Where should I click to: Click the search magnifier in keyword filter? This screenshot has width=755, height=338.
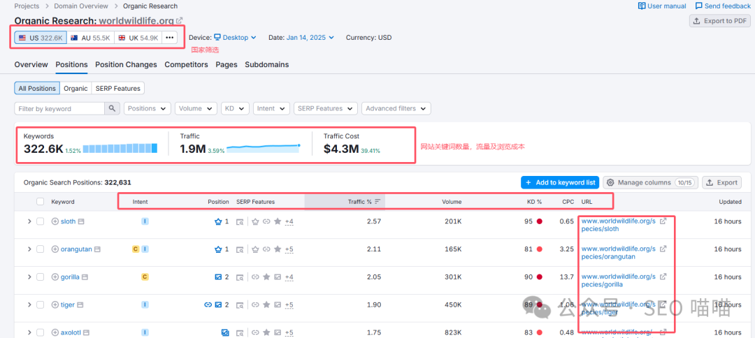[x=112, y=109]
